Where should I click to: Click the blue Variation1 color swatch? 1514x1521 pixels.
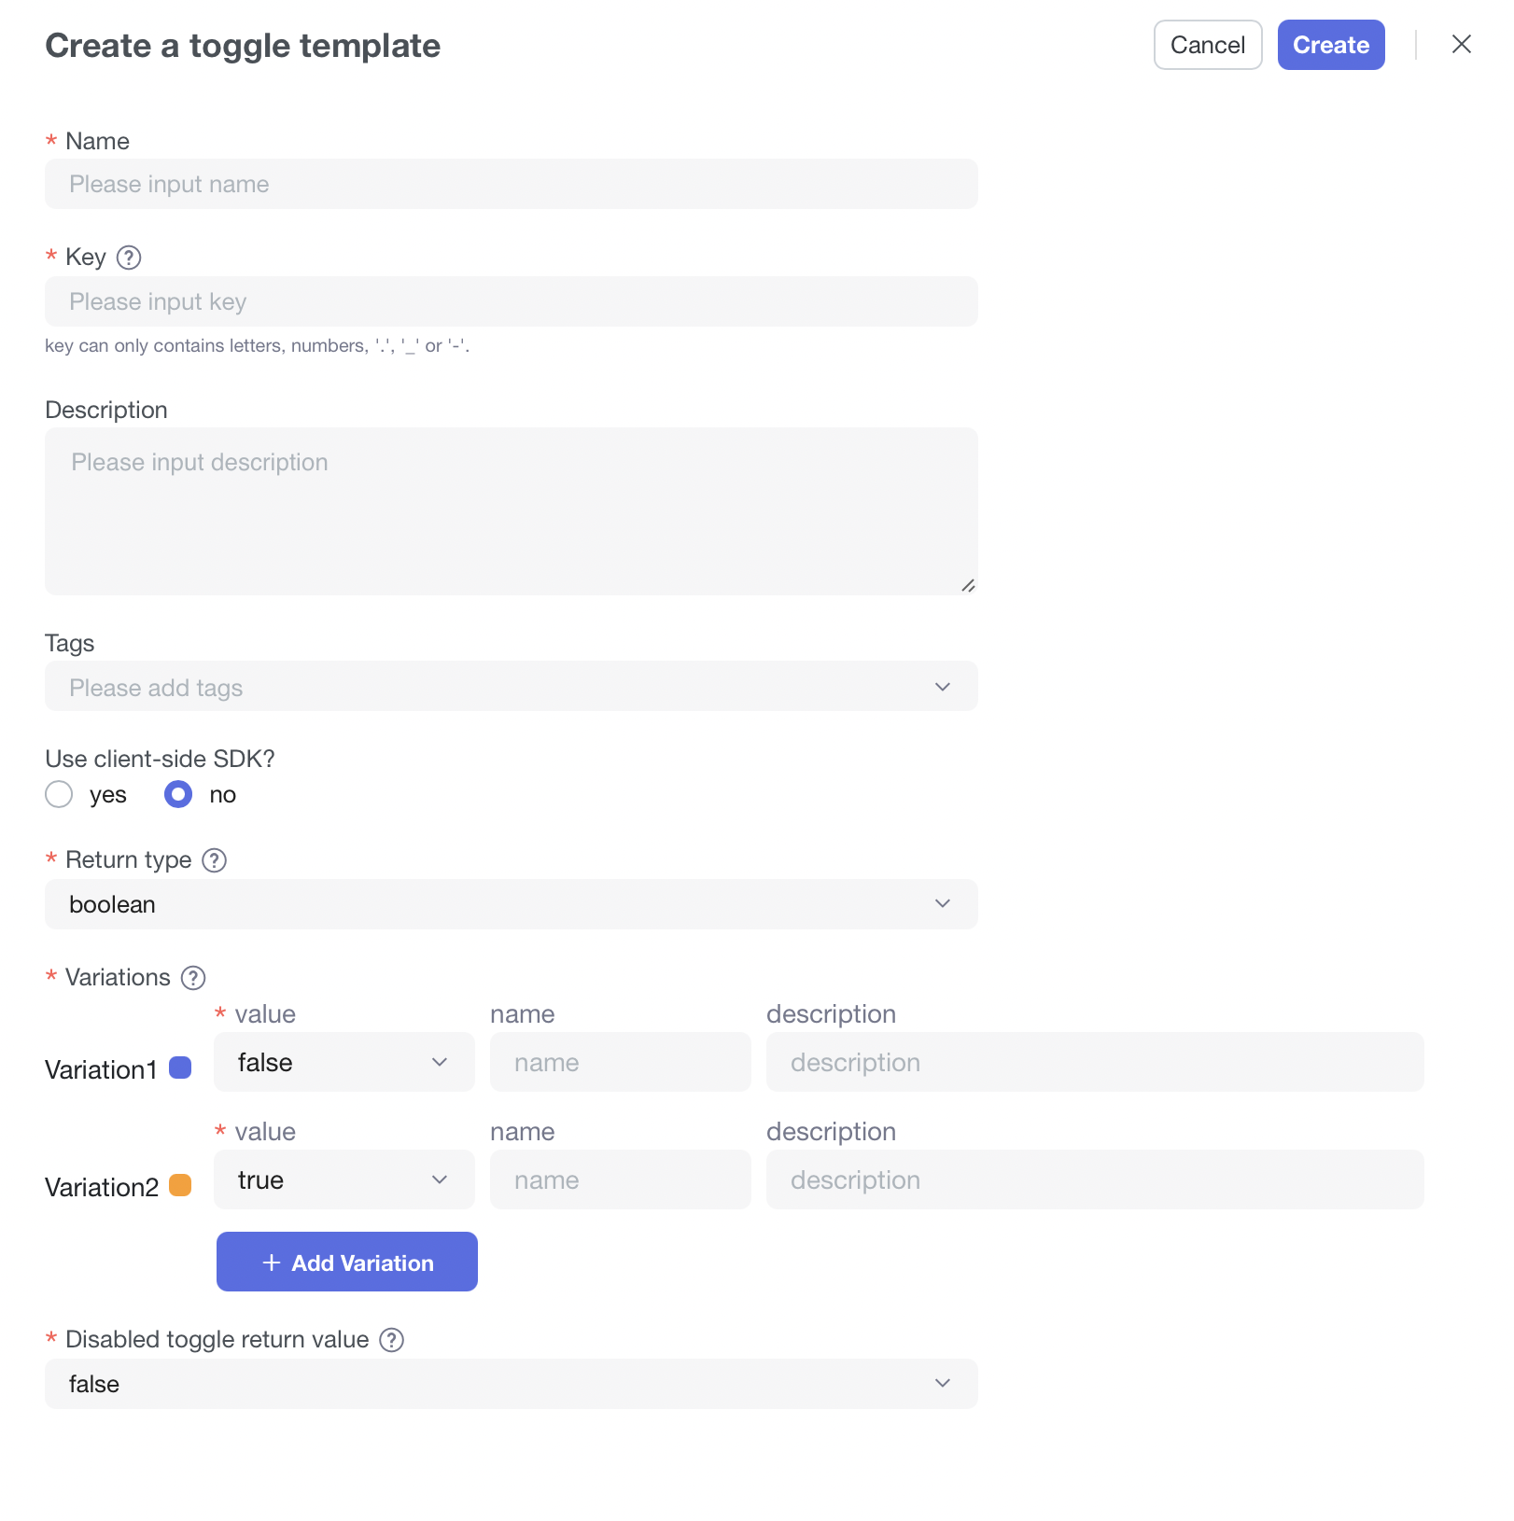point(180,1068)
